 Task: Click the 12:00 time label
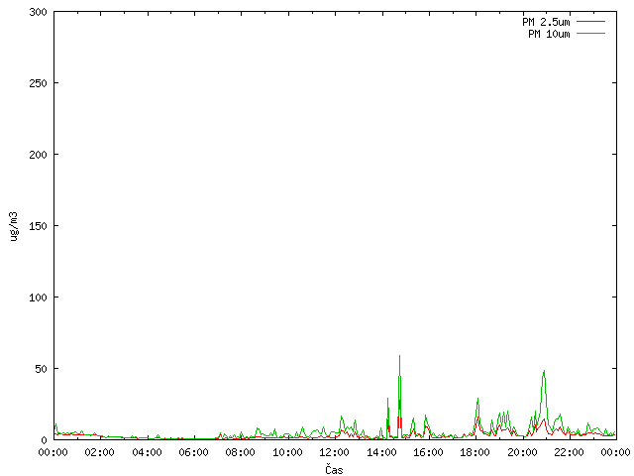click(x=334, y=452)
